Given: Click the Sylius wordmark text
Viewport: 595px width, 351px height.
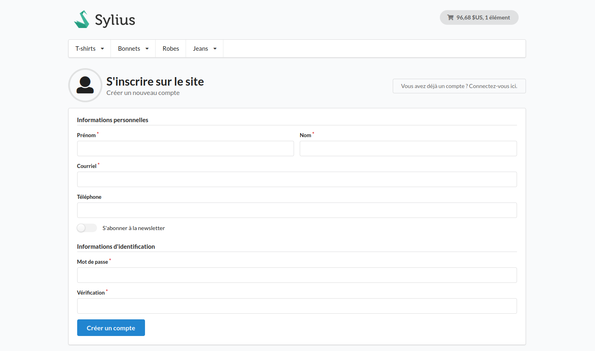Looking at the screenshot, I should coord(115,20).
